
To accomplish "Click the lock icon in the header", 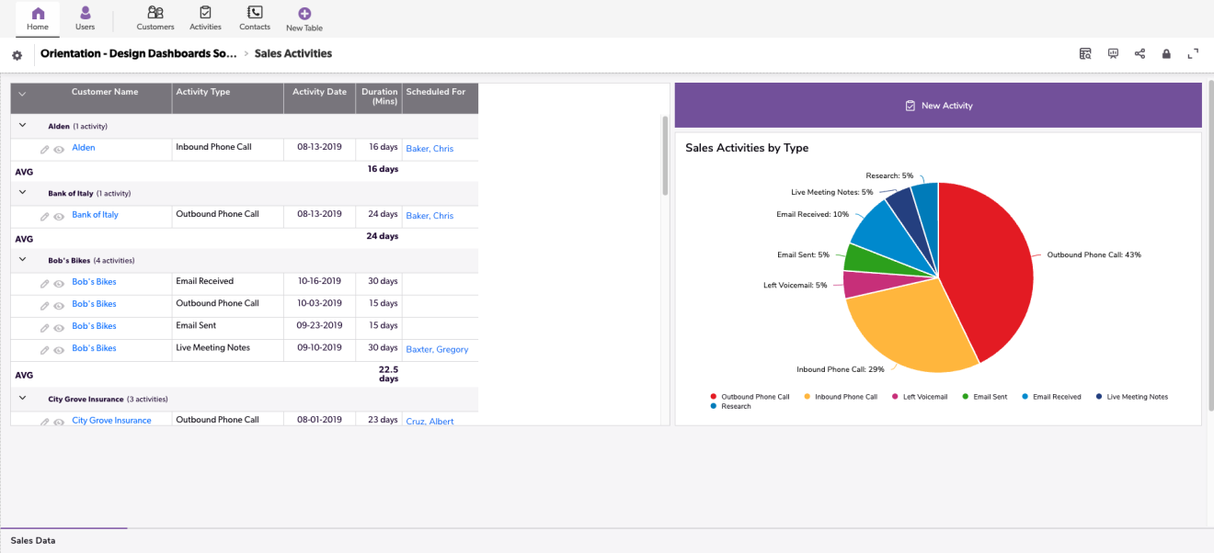I will click(x=1166, y=54).
